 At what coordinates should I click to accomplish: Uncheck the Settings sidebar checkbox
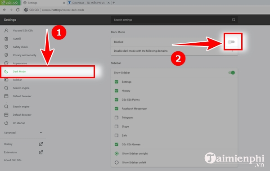pos(117,82)
